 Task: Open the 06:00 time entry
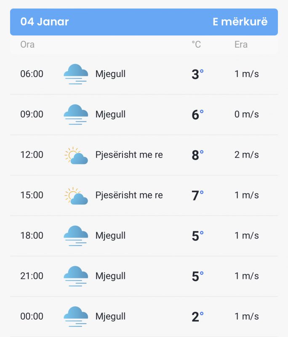[x=32, y=74]
